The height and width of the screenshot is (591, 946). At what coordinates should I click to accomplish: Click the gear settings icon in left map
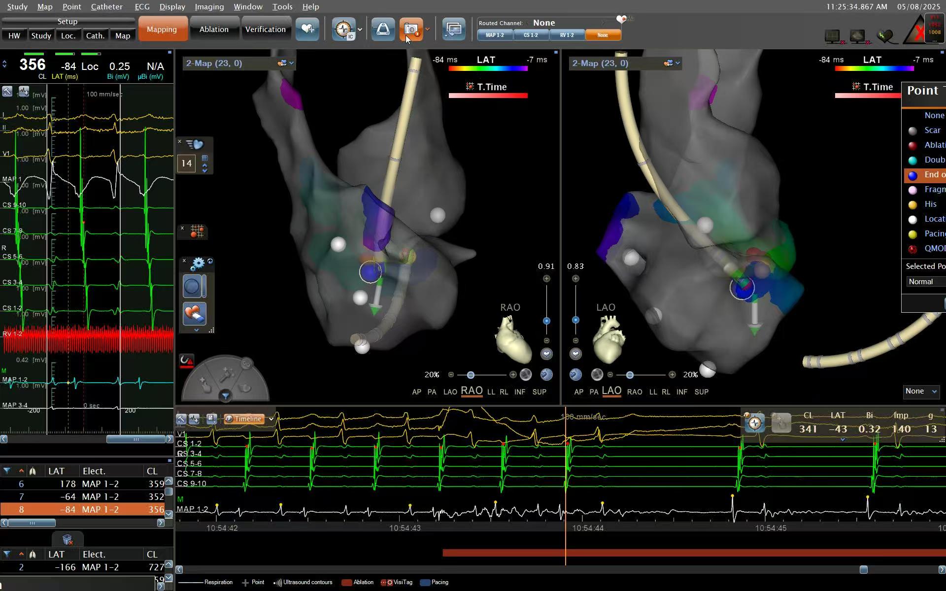[197, 263]
